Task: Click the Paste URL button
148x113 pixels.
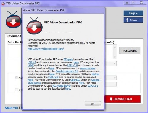Action: (130, 51)
